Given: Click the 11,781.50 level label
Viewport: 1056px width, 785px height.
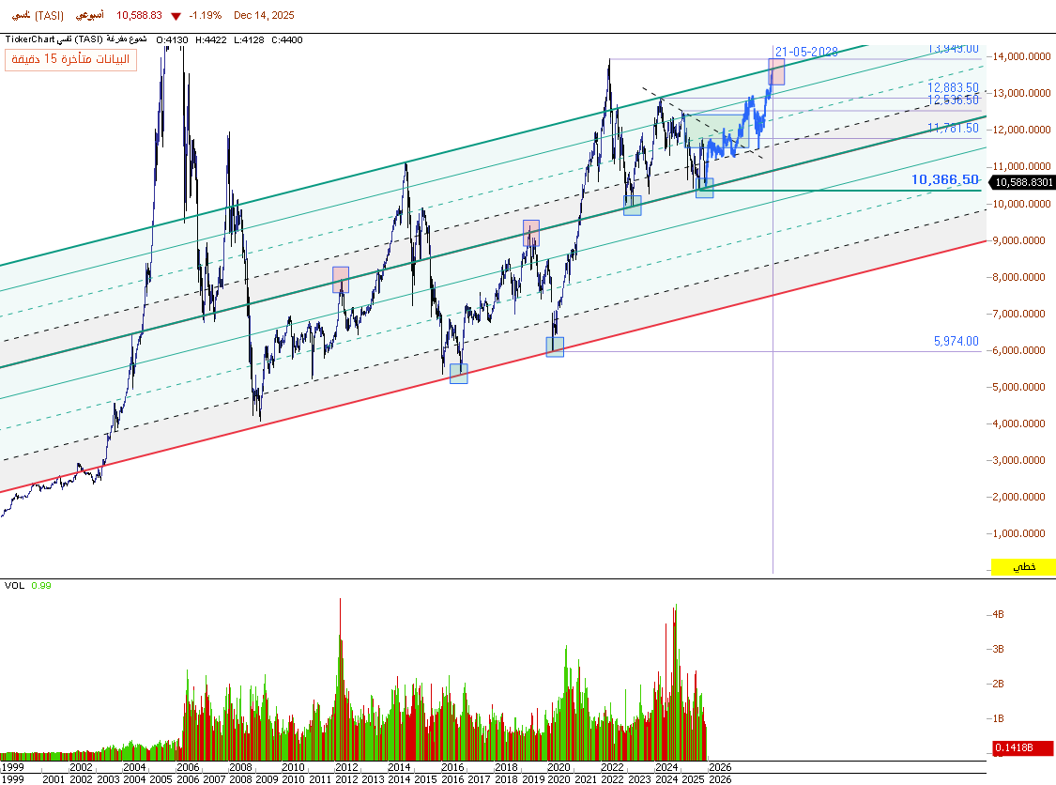Looking at the screenshot, I should click(953, 128).
